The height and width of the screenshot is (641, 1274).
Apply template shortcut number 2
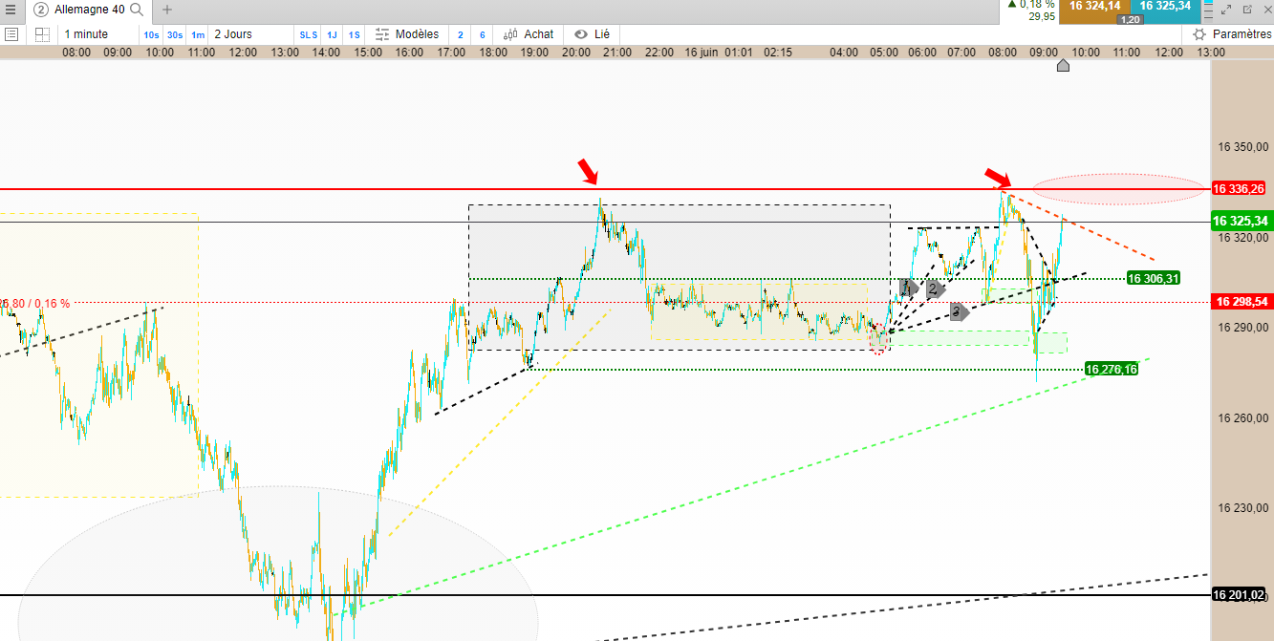pyautogui.click(x=460, y=34)
